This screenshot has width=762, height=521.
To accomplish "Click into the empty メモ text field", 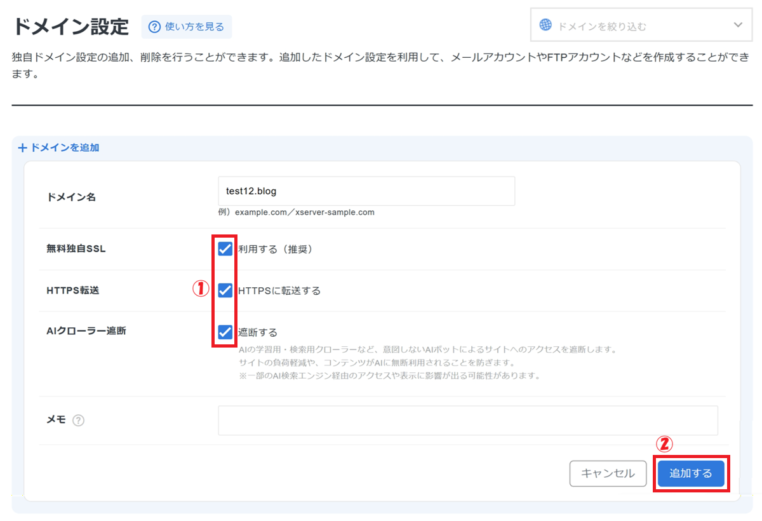I will (x=467, y=421).
